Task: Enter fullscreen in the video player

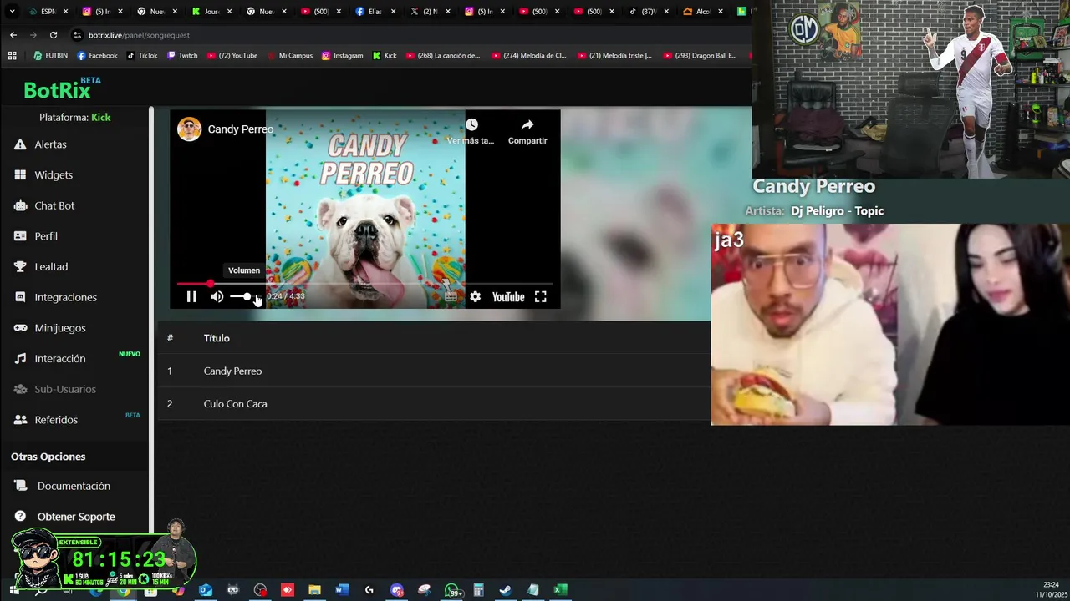Action: pyautogui.click(x=541, y=296)
